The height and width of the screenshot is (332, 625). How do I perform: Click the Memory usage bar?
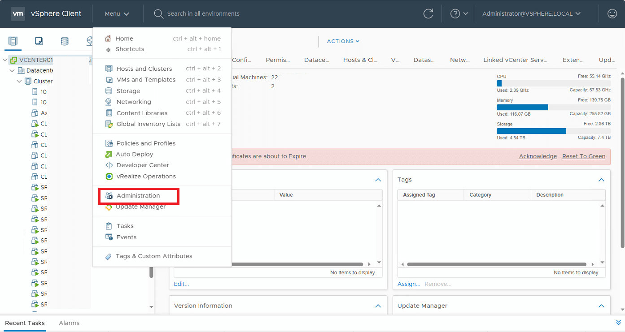pyautogui.click(x=554, y=107)
